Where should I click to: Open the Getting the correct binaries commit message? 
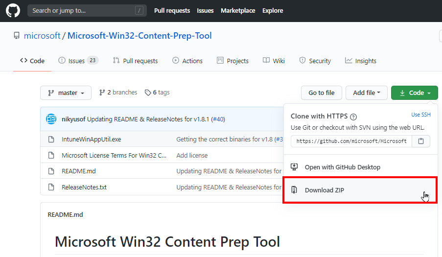(224, 139)
